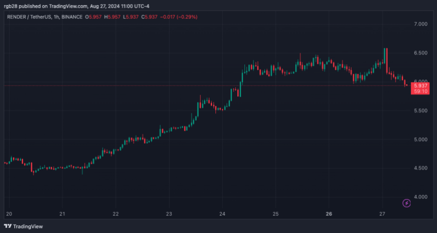The width and height of the screenshot is (437, 233).
Task: Select date 27 on the time axis
Action: (382, 213)
